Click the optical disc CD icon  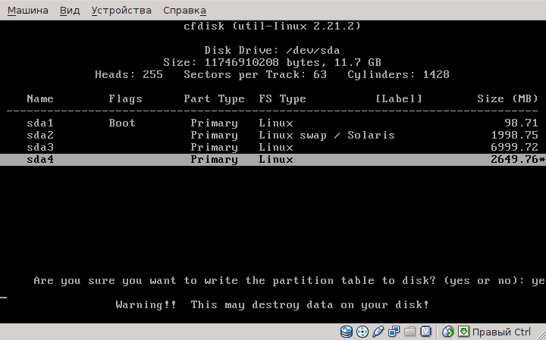click(362, 332)
